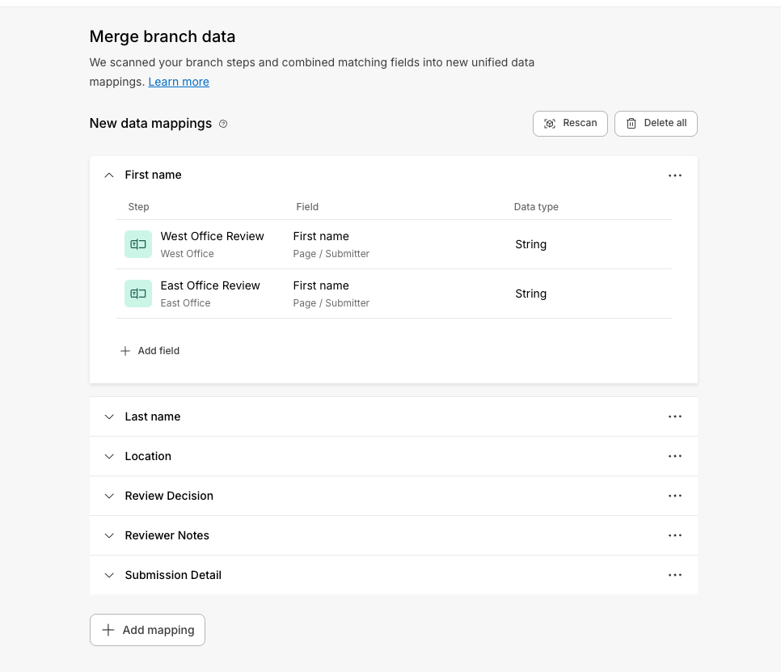781x672 pixels.
Task: Click the String data type in West Office row
Action: (530, 244)
